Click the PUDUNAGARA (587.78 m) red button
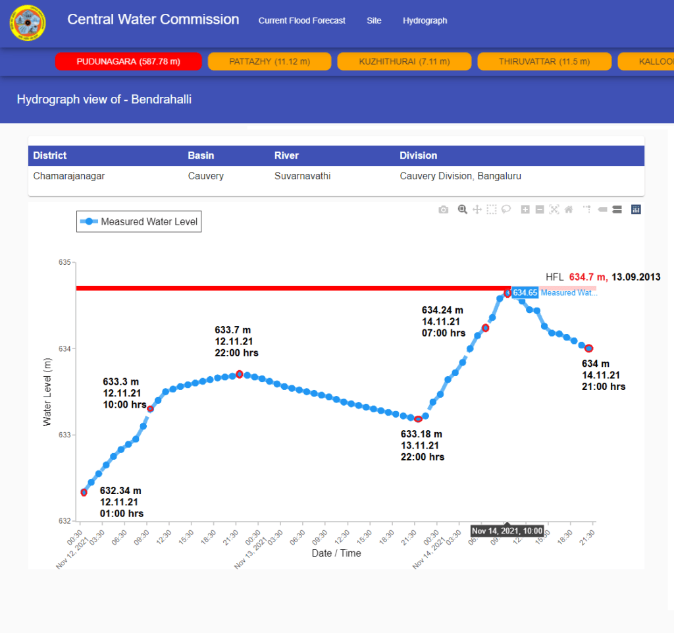 tap(128, 61)
